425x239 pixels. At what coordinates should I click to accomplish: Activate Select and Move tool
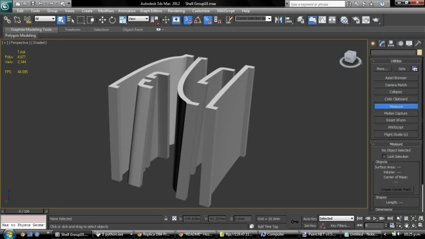tap(102, 20)
